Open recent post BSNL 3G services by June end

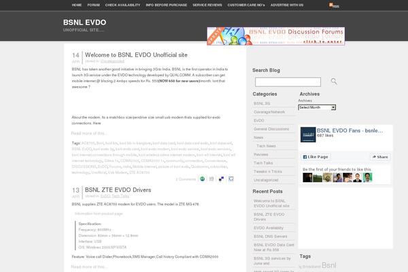coord(272,261)
